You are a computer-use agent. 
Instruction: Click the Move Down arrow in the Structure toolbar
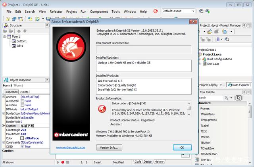25,31
